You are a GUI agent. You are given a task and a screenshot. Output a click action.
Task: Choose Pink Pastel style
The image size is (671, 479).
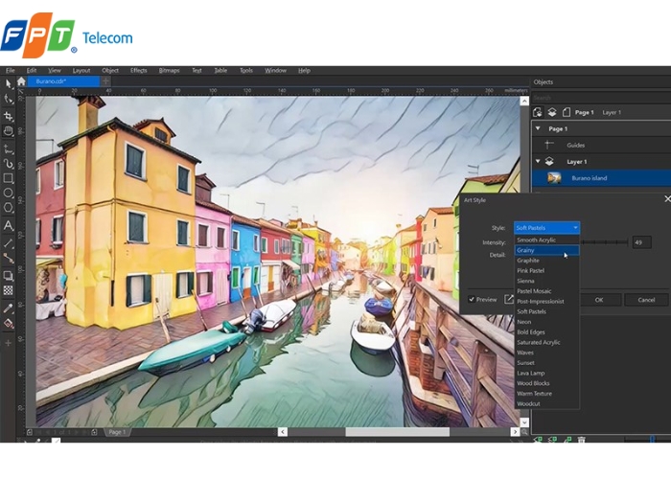pos(547,271)
